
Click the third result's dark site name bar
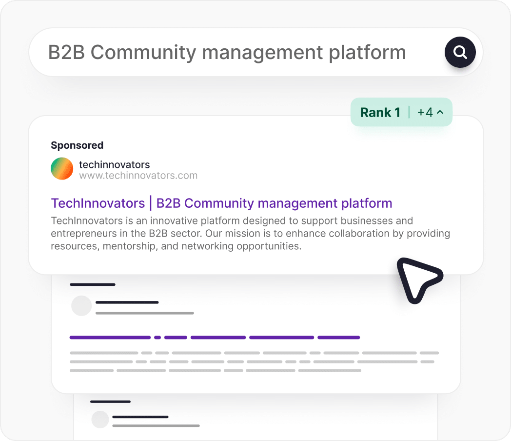140,417
